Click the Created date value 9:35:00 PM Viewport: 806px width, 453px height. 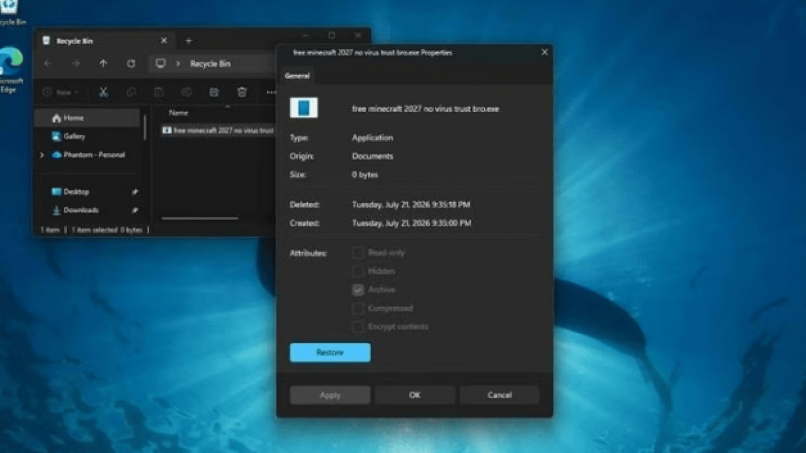(x=412, y=223)
